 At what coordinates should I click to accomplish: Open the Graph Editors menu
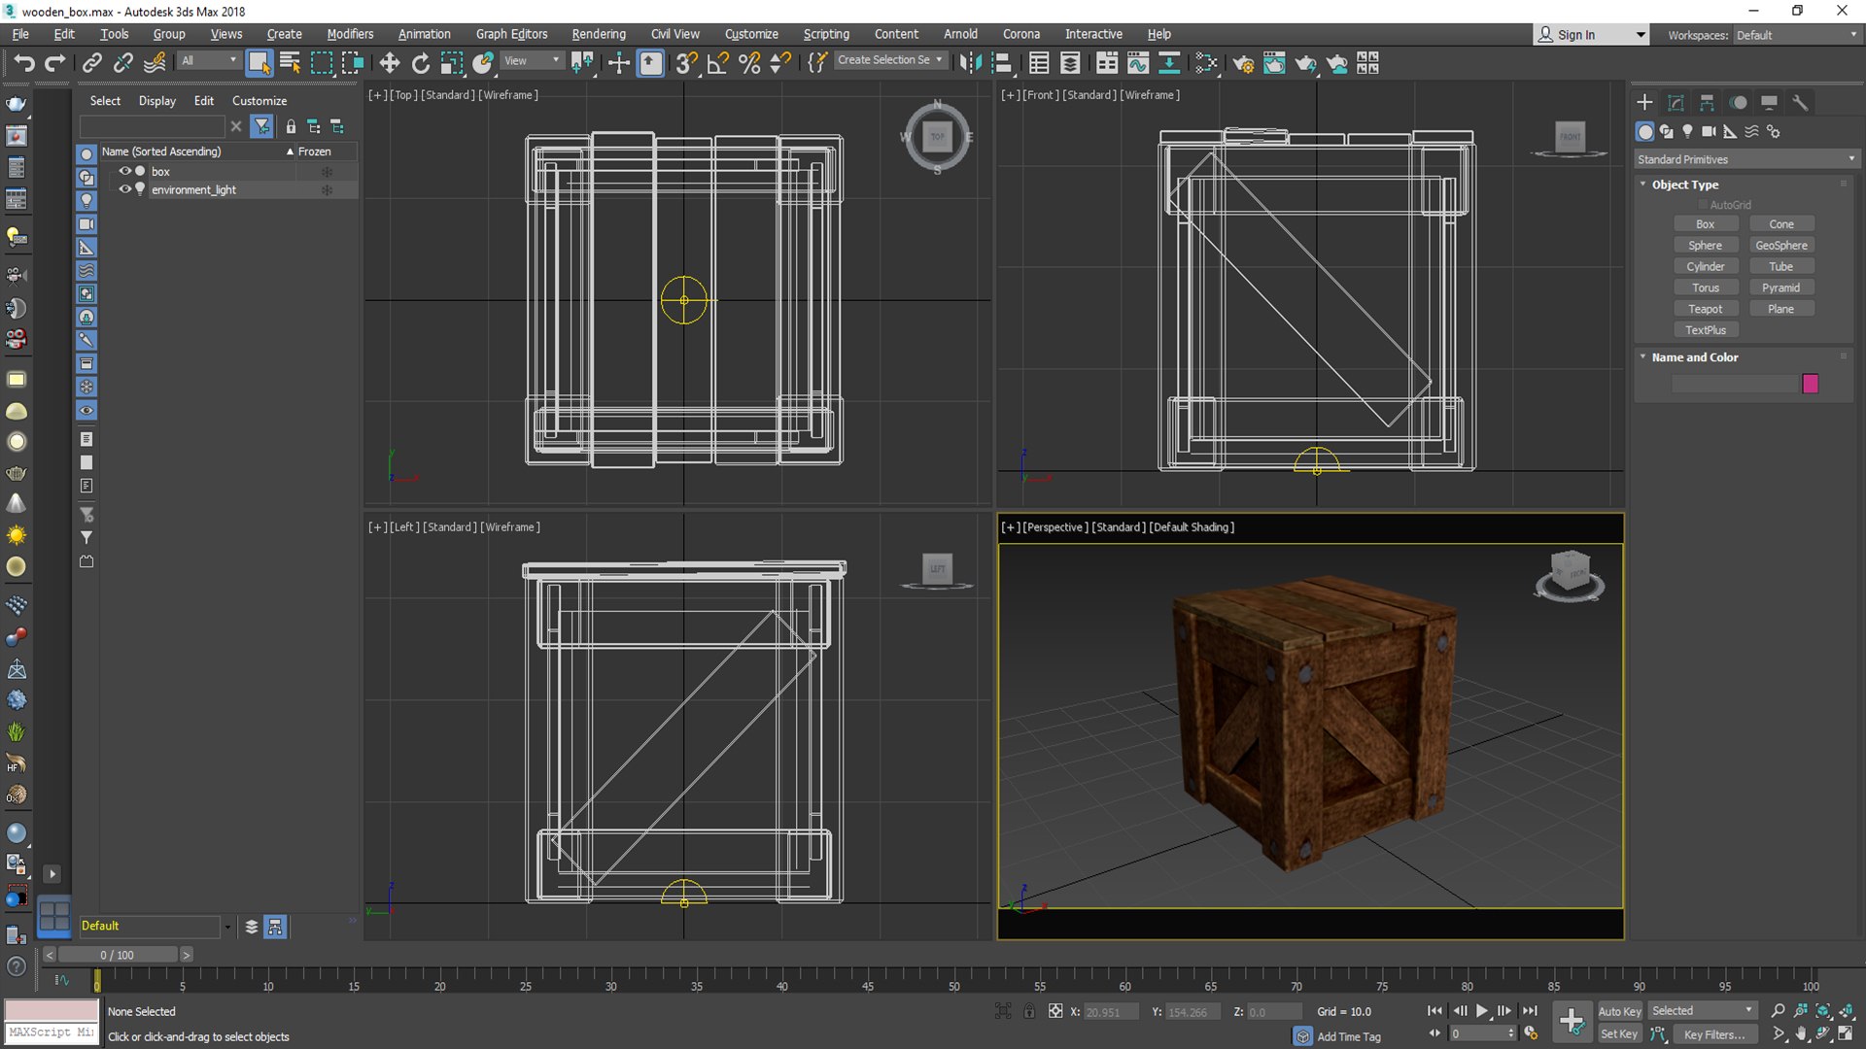point(511,34)
